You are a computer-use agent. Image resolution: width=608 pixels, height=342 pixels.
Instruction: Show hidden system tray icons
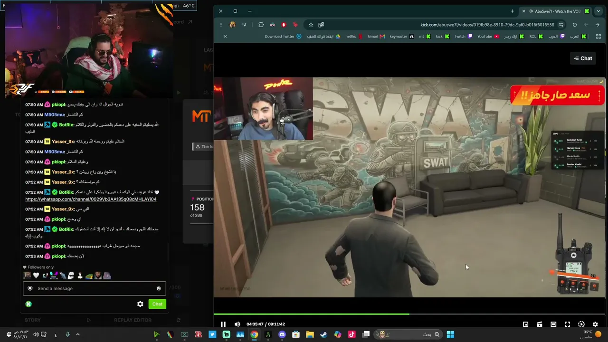(x=78, y=334)
